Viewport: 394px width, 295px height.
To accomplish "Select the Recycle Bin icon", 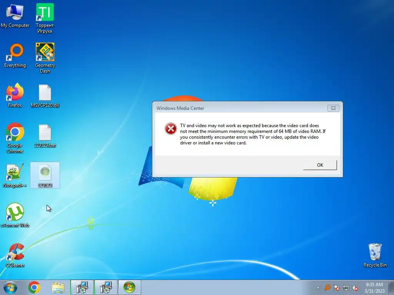I will pyautogui.click(x=375, y=255).
